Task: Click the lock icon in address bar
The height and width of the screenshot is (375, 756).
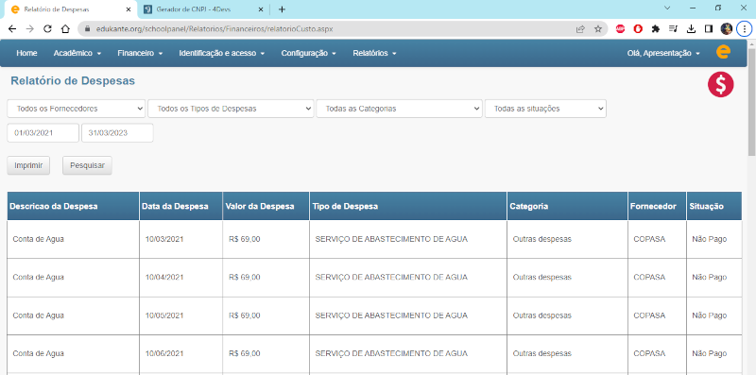Action: tap(87, 29)
